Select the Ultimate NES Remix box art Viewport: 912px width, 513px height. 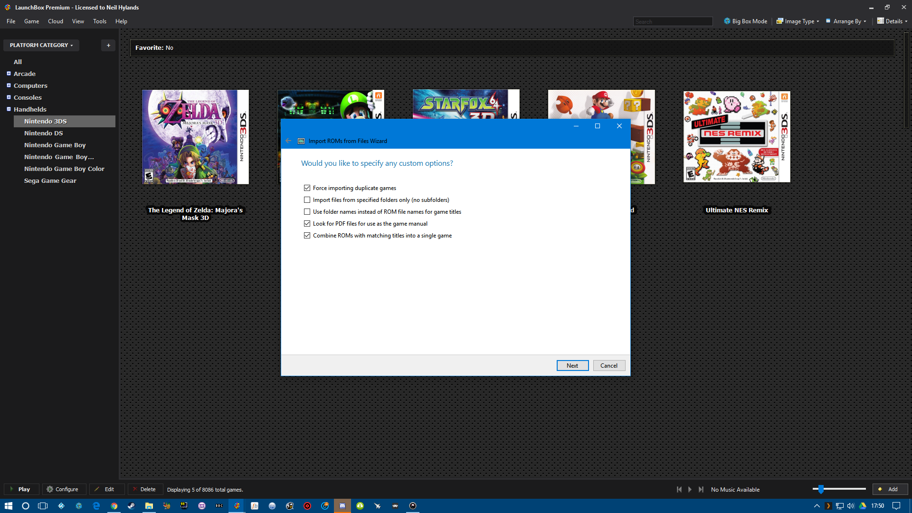pos(737,137)
